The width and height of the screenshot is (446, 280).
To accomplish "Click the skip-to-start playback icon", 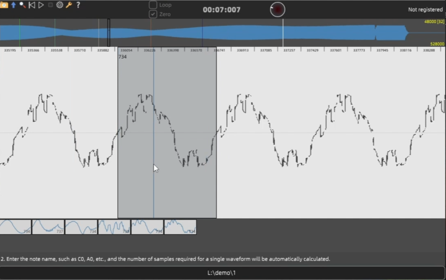I will (32, 5).
